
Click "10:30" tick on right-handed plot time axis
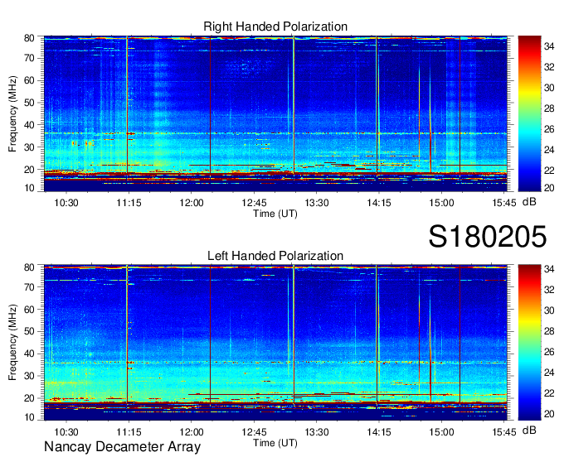coord(66,203)
